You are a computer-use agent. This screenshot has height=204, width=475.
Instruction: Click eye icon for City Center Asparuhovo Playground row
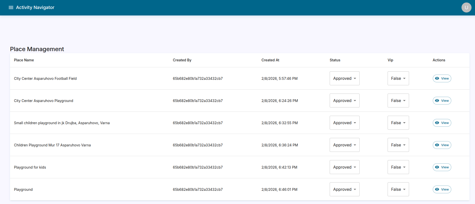437,101
